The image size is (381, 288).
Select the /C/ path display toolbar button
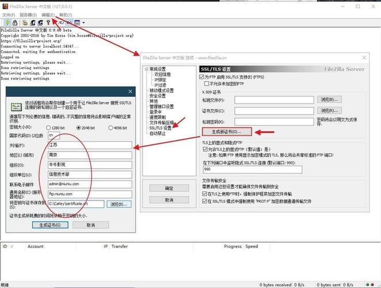click(x=62, y=22)
